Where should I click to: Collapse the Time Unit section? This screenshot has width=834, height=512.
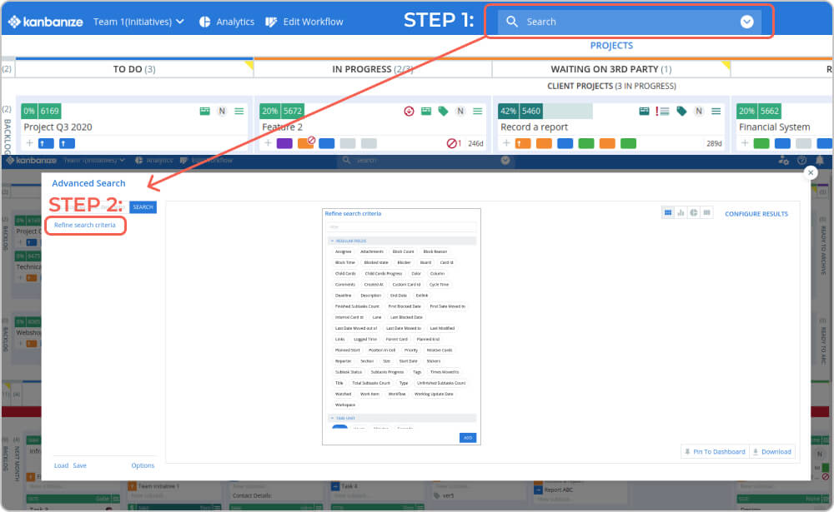pyautogui.click(x=402, y=418)
